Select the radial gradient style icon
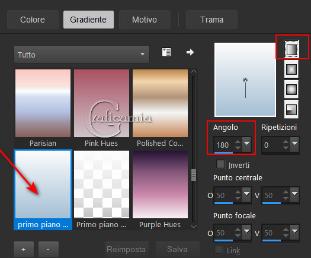Image resolution: width=311 pixels, height=258 pixels. coord(291,110)
